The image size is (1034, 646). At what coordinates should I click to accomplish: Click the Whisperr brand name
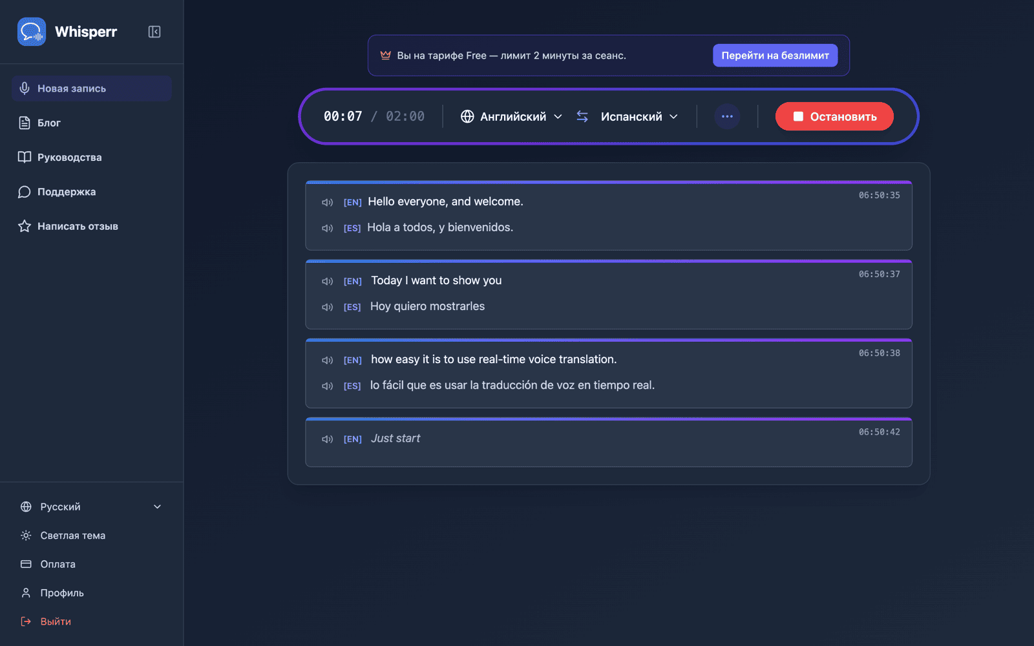(86, 32)
